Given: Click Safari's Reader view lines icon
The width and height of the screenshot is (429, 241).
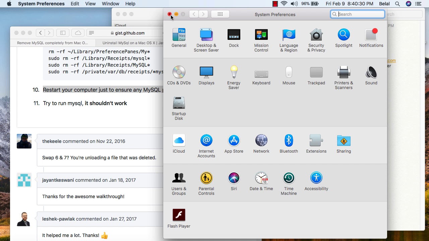Looking at the screenshot, I should pos(91,33).
